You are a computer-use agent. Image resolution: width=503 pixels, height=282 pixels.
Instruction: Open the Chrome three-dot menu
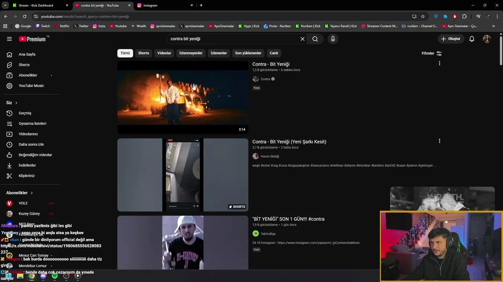pyautogui.click(x=497, y=16)
